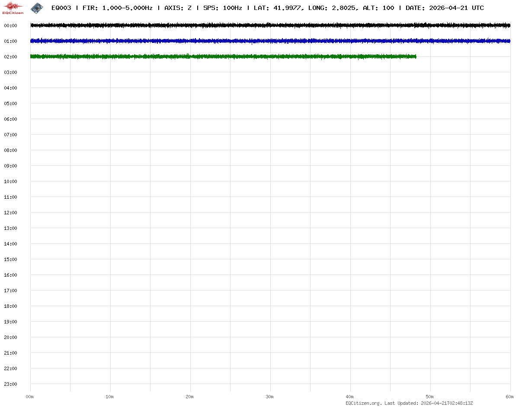Click the SPS: 100Hz sample rate label
519x407 pixels.
(x=222, y=8)
